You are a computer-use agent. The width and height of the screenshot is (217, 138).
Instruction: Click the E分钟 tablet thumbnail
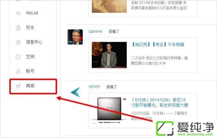coord(109,109)
